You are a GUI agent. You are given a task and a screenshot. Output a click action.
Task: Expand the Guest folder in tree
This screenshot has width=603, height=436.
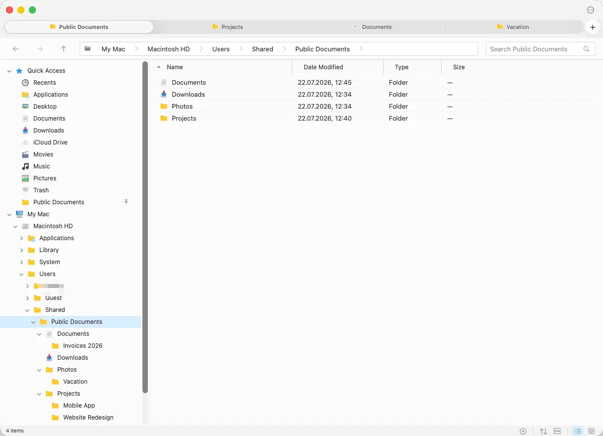pos(27,298)
